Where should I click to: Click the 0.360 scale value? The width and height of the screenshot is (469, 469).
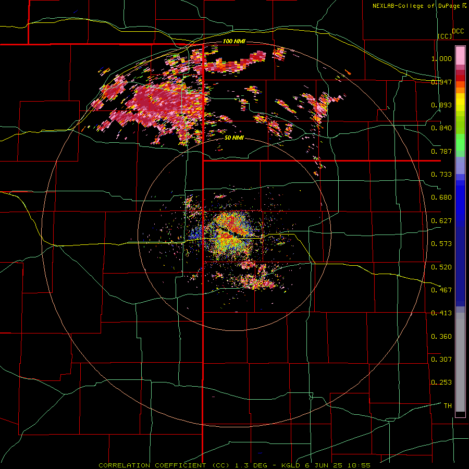[441, 337]
